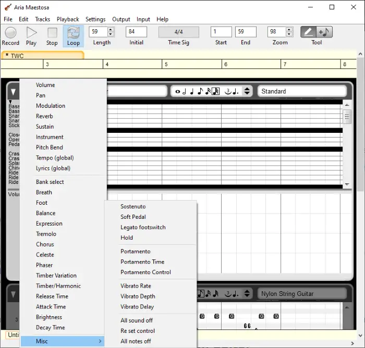Click the End measure field
This screenshot has height=348, width=365.
[x=246, y=32]
